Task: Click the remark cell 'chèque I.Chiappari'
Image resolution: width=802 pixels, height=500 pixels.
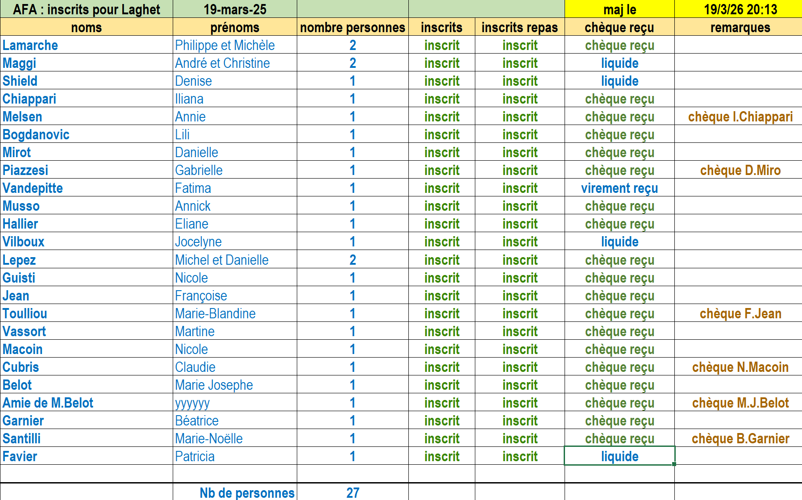Action: click(740, 117)
